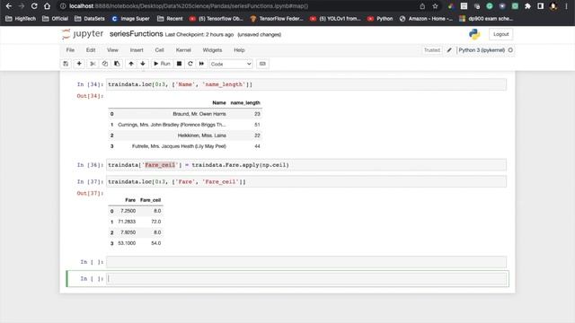This screenshot has height=323, width=575.
Task: Click the Logout button
Action: tap(501, 34)
